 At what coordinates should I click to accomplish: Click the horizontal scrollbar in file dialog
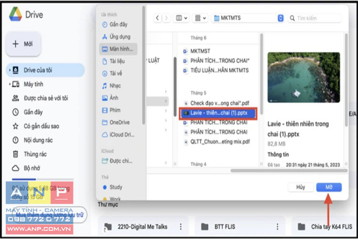[x=289, y=171]
